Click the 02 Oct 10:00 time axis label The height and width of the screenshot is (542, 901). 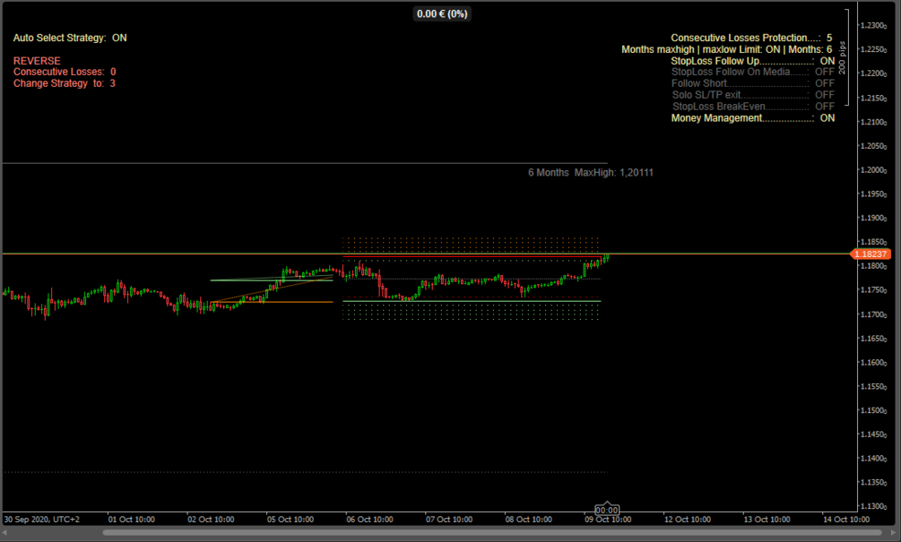click(x=211, y=519)
